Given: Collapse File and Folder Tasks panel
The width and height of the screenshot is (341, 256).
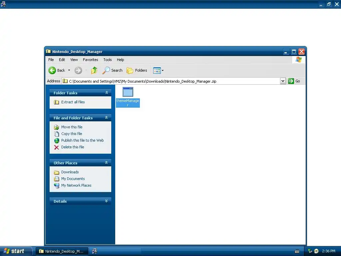Looking at the screenshot, I should (x=107, y=118).
